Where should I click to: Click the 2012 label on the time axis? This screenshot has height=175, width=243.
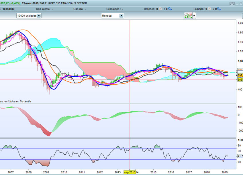pyautogui.click(x=100, y=172)
